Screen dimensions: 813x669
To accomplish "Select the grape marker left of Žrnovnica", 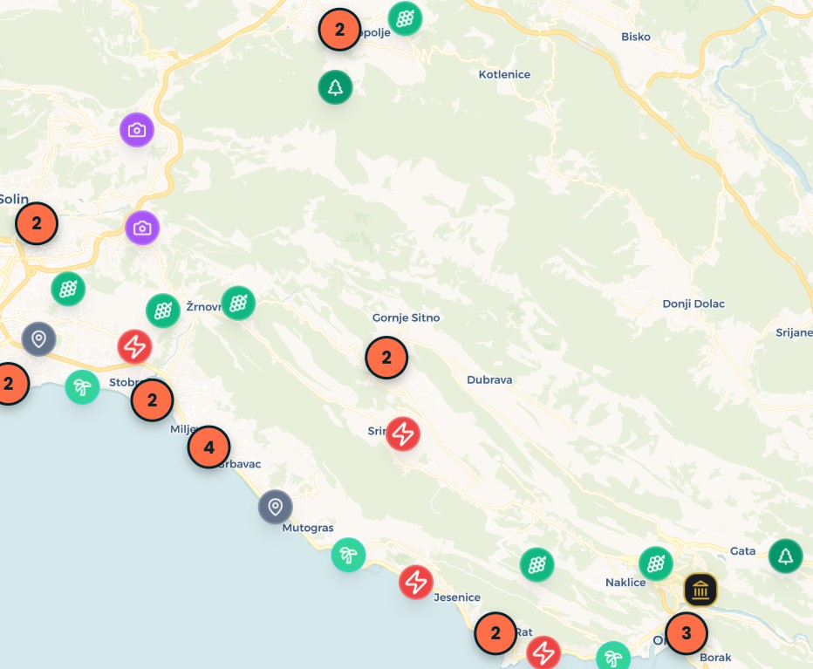I will (162, 310).
